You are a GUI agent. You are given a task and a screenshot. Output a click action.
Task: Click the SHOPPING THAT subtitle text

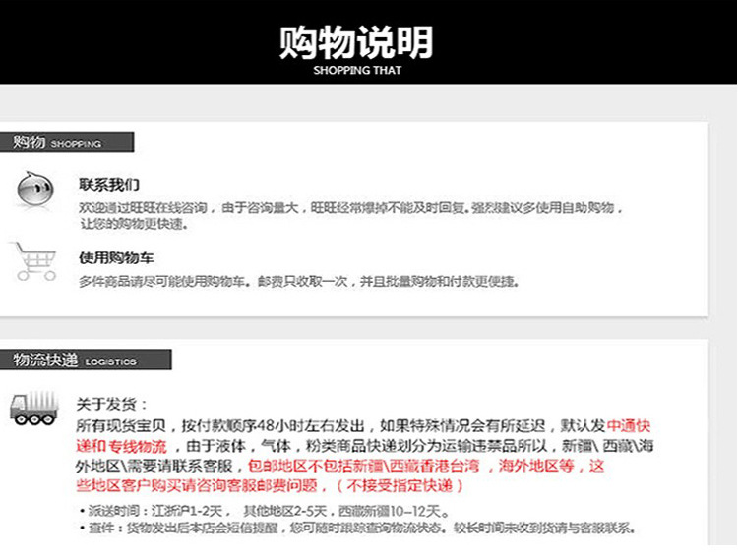357,71
